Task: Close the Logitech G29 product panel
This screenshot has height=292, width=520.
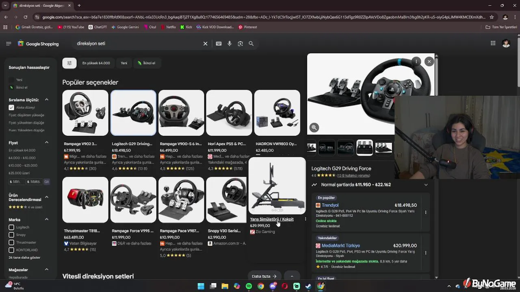Action: 429,62
